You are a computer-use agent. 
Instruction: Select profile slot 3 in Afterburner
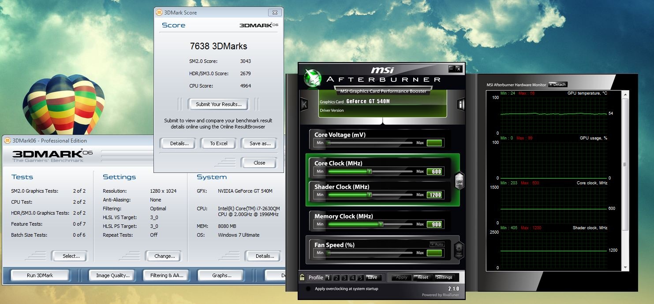point(344,278)
